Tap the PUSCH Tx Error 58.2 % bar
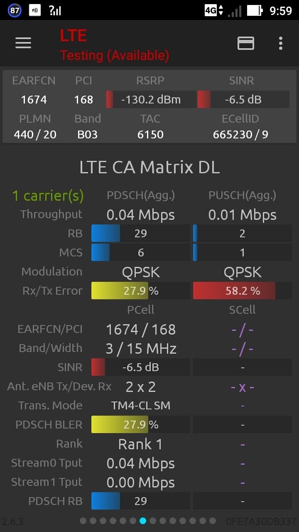The width and height of the screenshot is (299, 532). (x=242, y=291)
